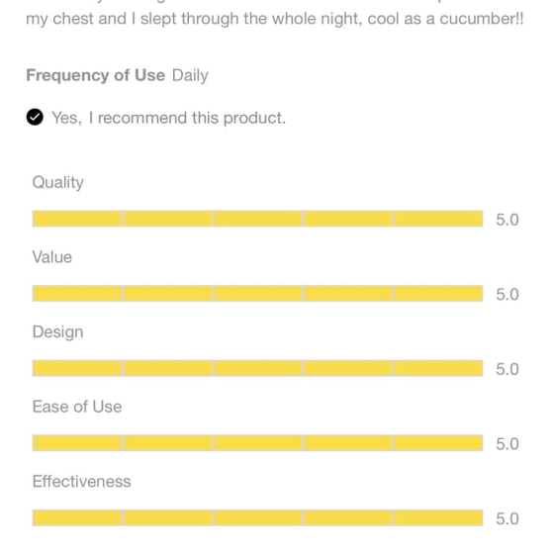Click the Value rating bar
The width and height of the screenshot is (554, 554).
[257, 294]
